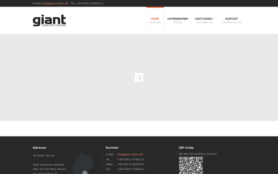Click the QR code image
Screen dimensions: 278x174
(x=191, y=165)
